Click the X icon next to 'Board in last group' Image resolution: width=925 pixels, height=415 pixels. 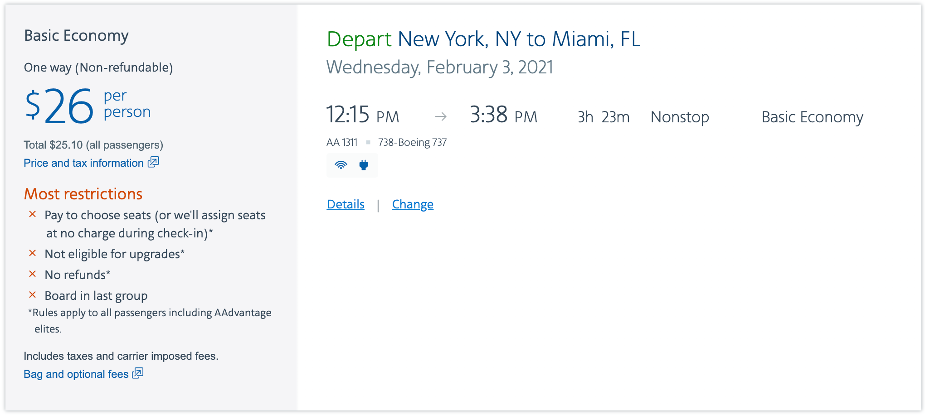pos(33,295)
